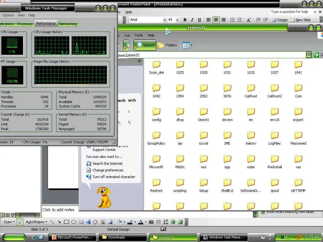Select the Macromed folder
323x242 pixels.
[298, 138]
